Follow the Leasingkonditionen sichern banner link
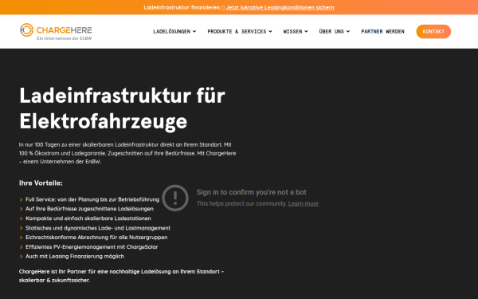This screenshot has width=478, height=299. [280, 7]
